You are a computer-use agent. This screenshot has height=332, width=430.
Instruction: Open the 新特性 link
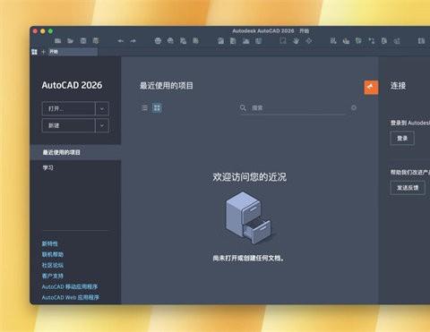50,243
